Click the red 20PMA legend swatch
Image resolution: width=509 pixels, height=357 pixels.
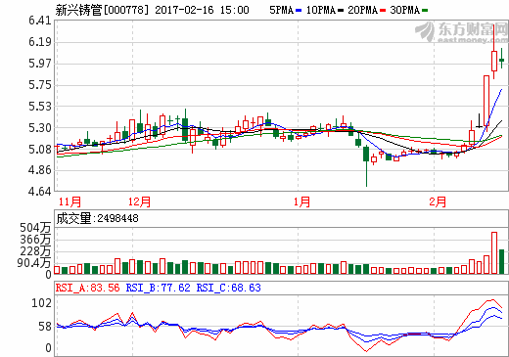383,11
